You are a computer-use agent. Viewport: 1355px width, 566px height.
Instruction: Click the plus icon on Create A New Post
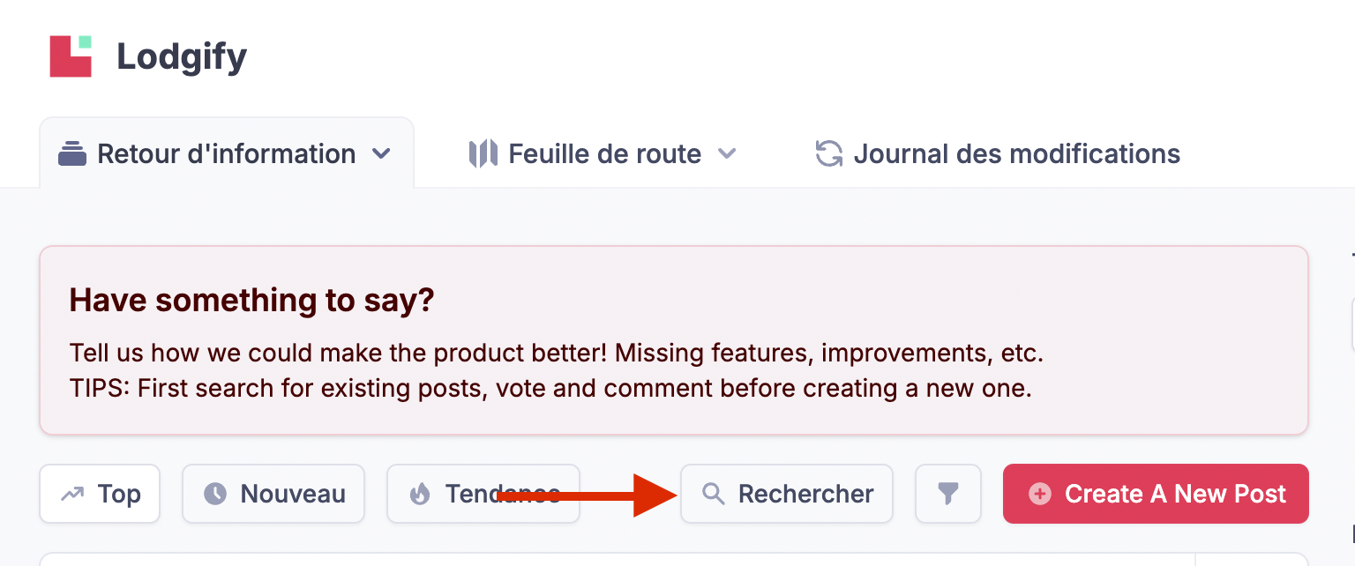point(1041,495)
